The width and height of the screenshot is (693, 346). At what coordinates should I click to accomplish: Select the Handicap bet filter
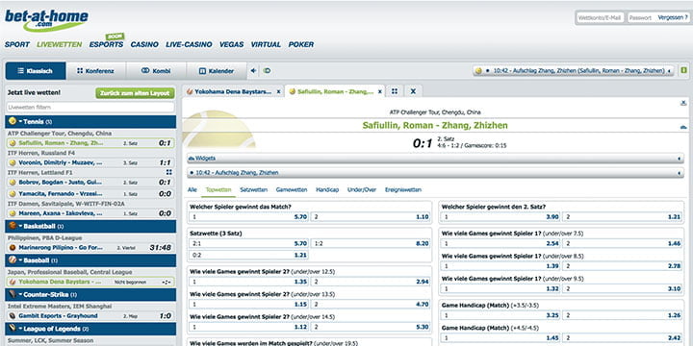(x=327, y=189)
